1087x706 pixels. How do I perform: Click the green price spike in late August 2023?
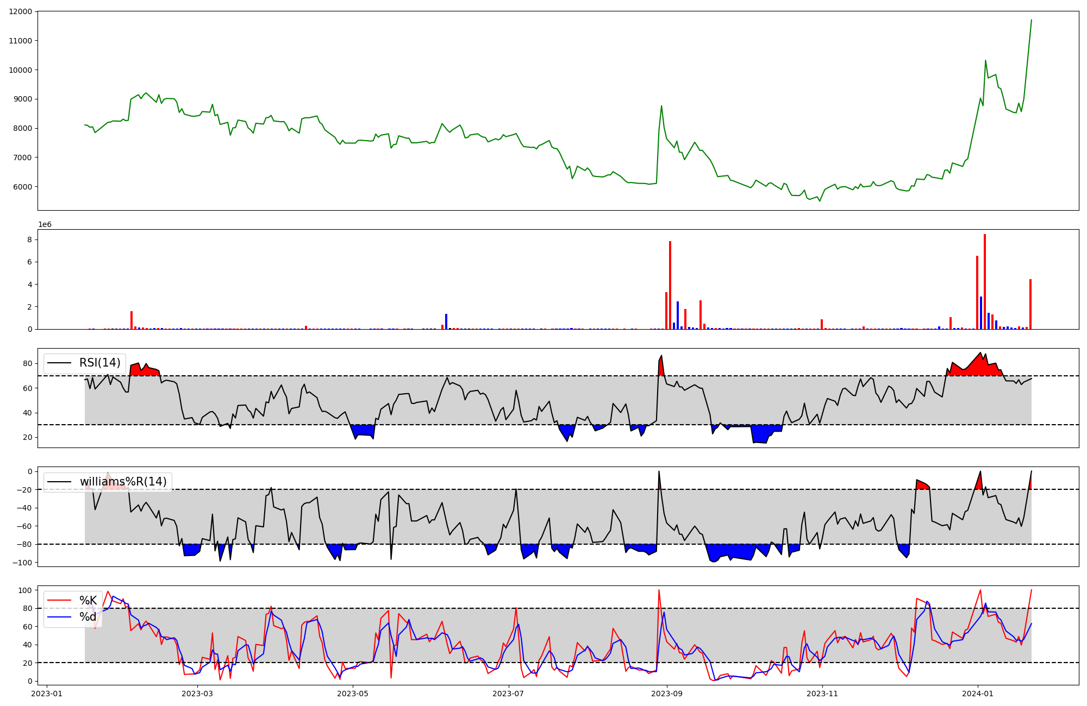click(x=661, y=106)
